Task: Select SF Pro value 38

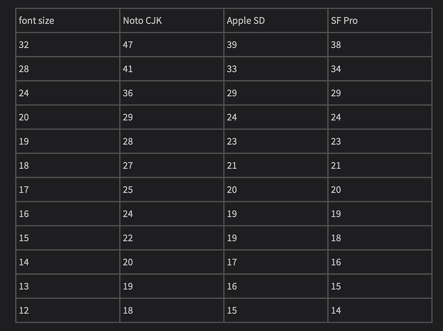Action: point(380,45)
